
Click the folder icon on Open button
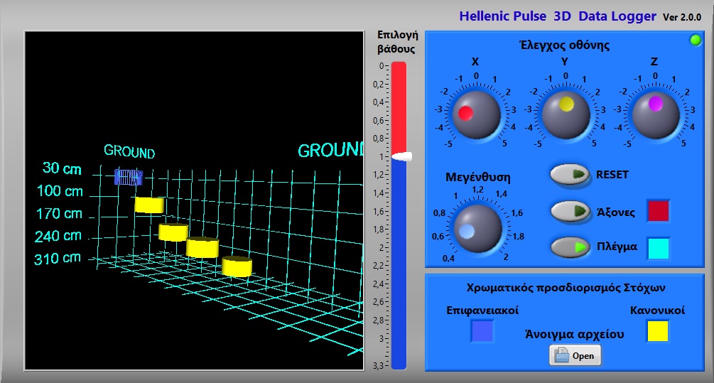[562, 355]
